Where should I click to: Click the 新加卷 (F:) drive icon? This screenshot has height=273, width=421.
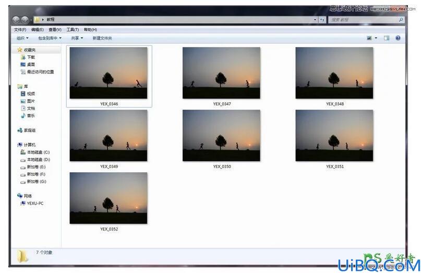[23, 174]
